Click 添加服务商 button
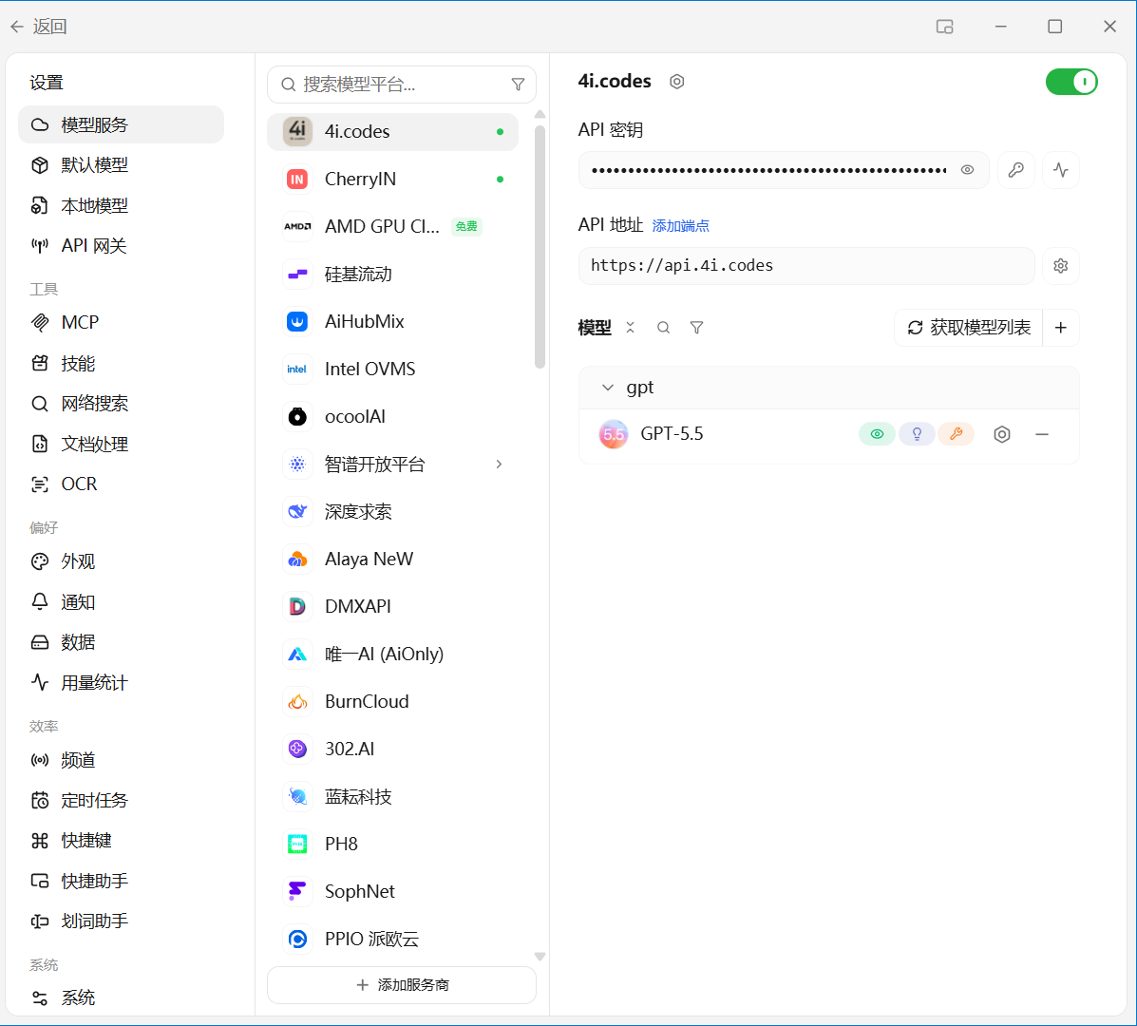Viewport: 1137px width, 1026px height. [x=401, y=984]
